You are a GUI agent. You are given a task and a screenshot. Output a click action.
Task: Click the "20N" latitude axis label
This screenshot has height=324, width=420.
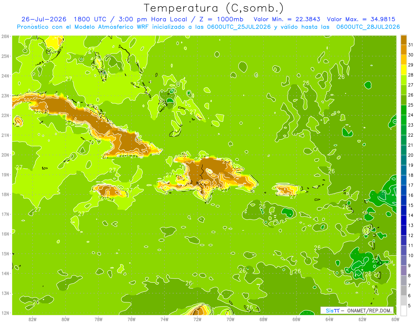pos(5,155)
